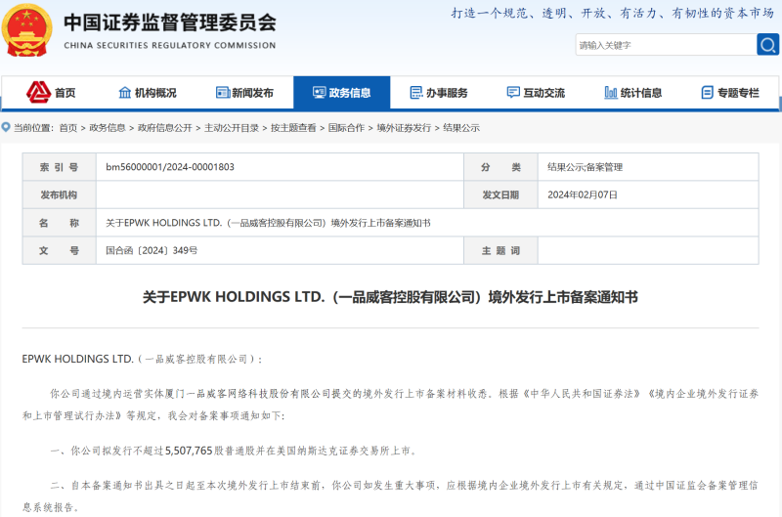Click the 中国证券监督管理委员会 site title
782x517 pixels.
170,22
